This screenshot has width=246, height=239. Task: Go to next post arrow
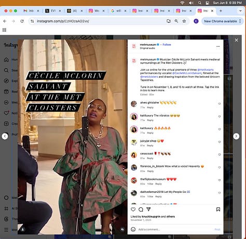point(236,136)
